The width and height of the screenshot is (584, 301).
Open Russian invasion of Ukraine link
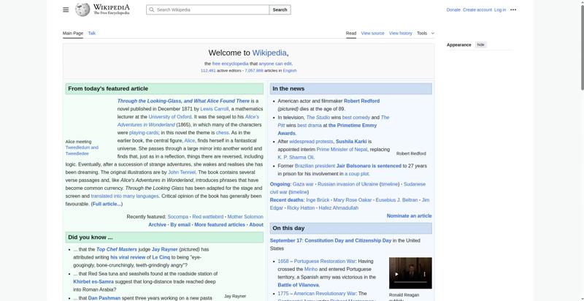348,184
